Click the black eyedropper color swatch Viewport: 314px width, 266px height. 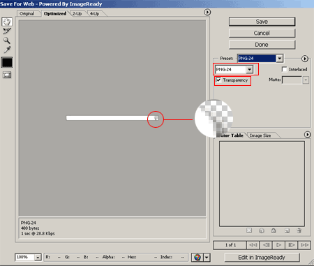point(7,62)
